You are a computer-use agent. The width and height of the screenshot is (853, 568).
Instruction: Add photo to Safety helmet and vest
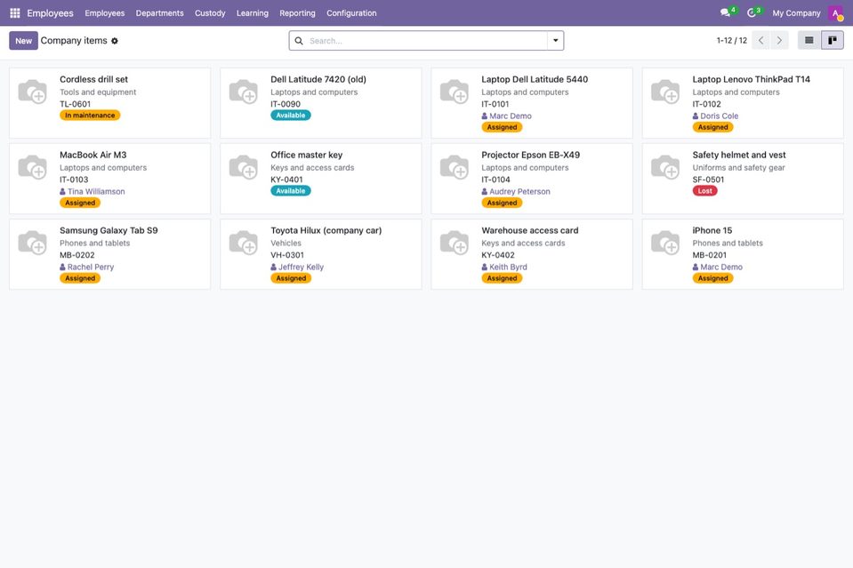[x=665, y=167]
